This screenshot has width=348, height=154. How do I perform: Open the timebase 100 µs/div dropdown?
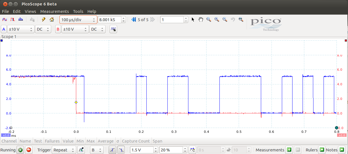[x=78, y=19]
